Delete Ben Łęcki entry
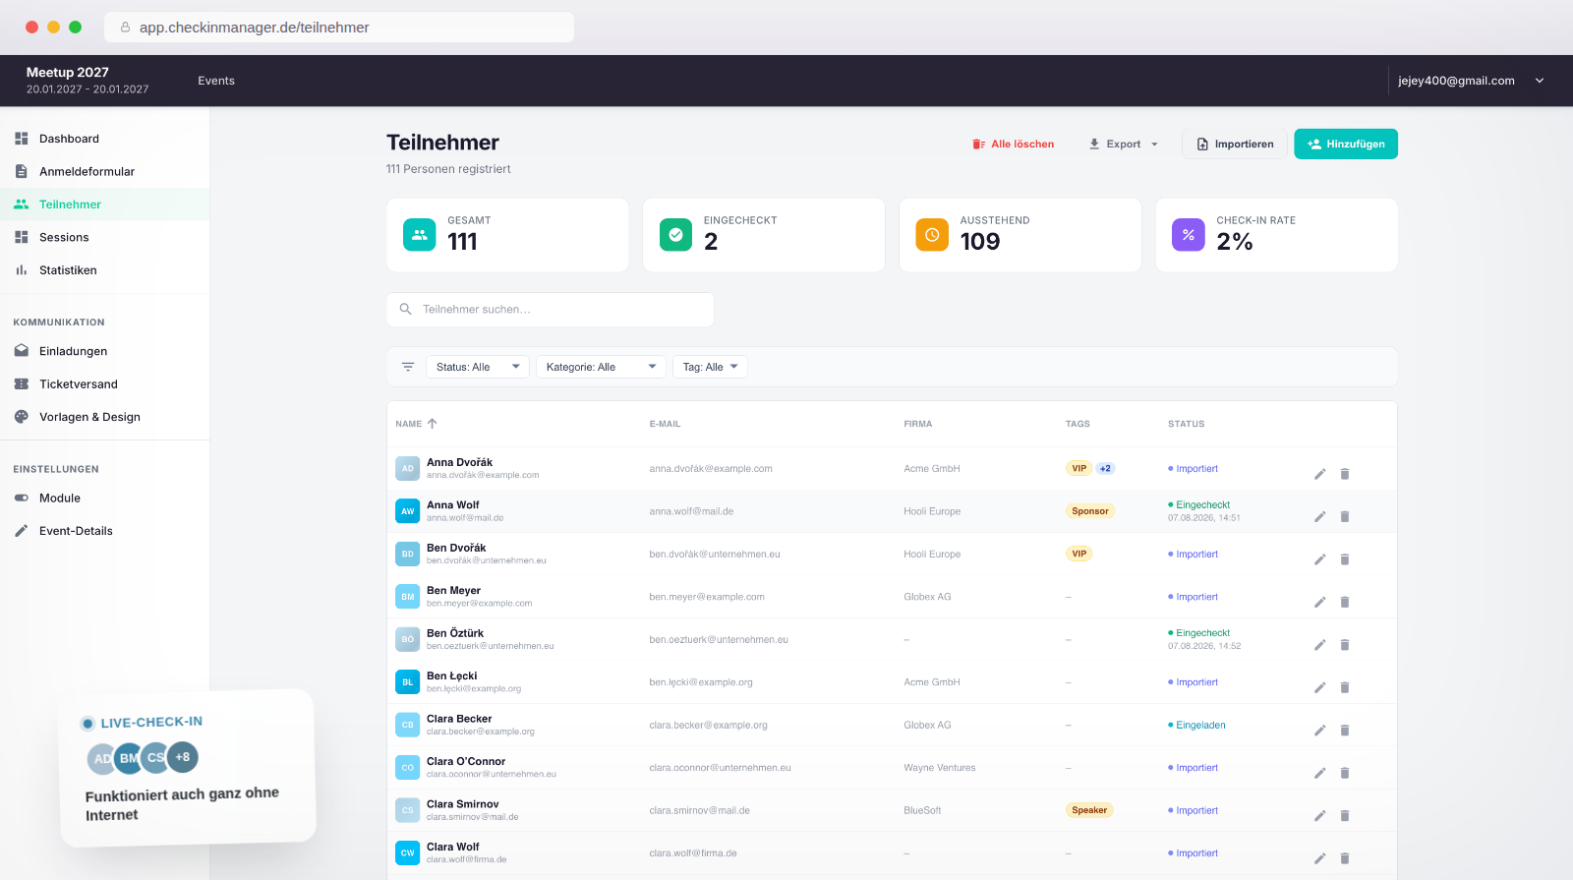The width and height of the screenshot is (1573, 880). click(x=1345, y=687)
